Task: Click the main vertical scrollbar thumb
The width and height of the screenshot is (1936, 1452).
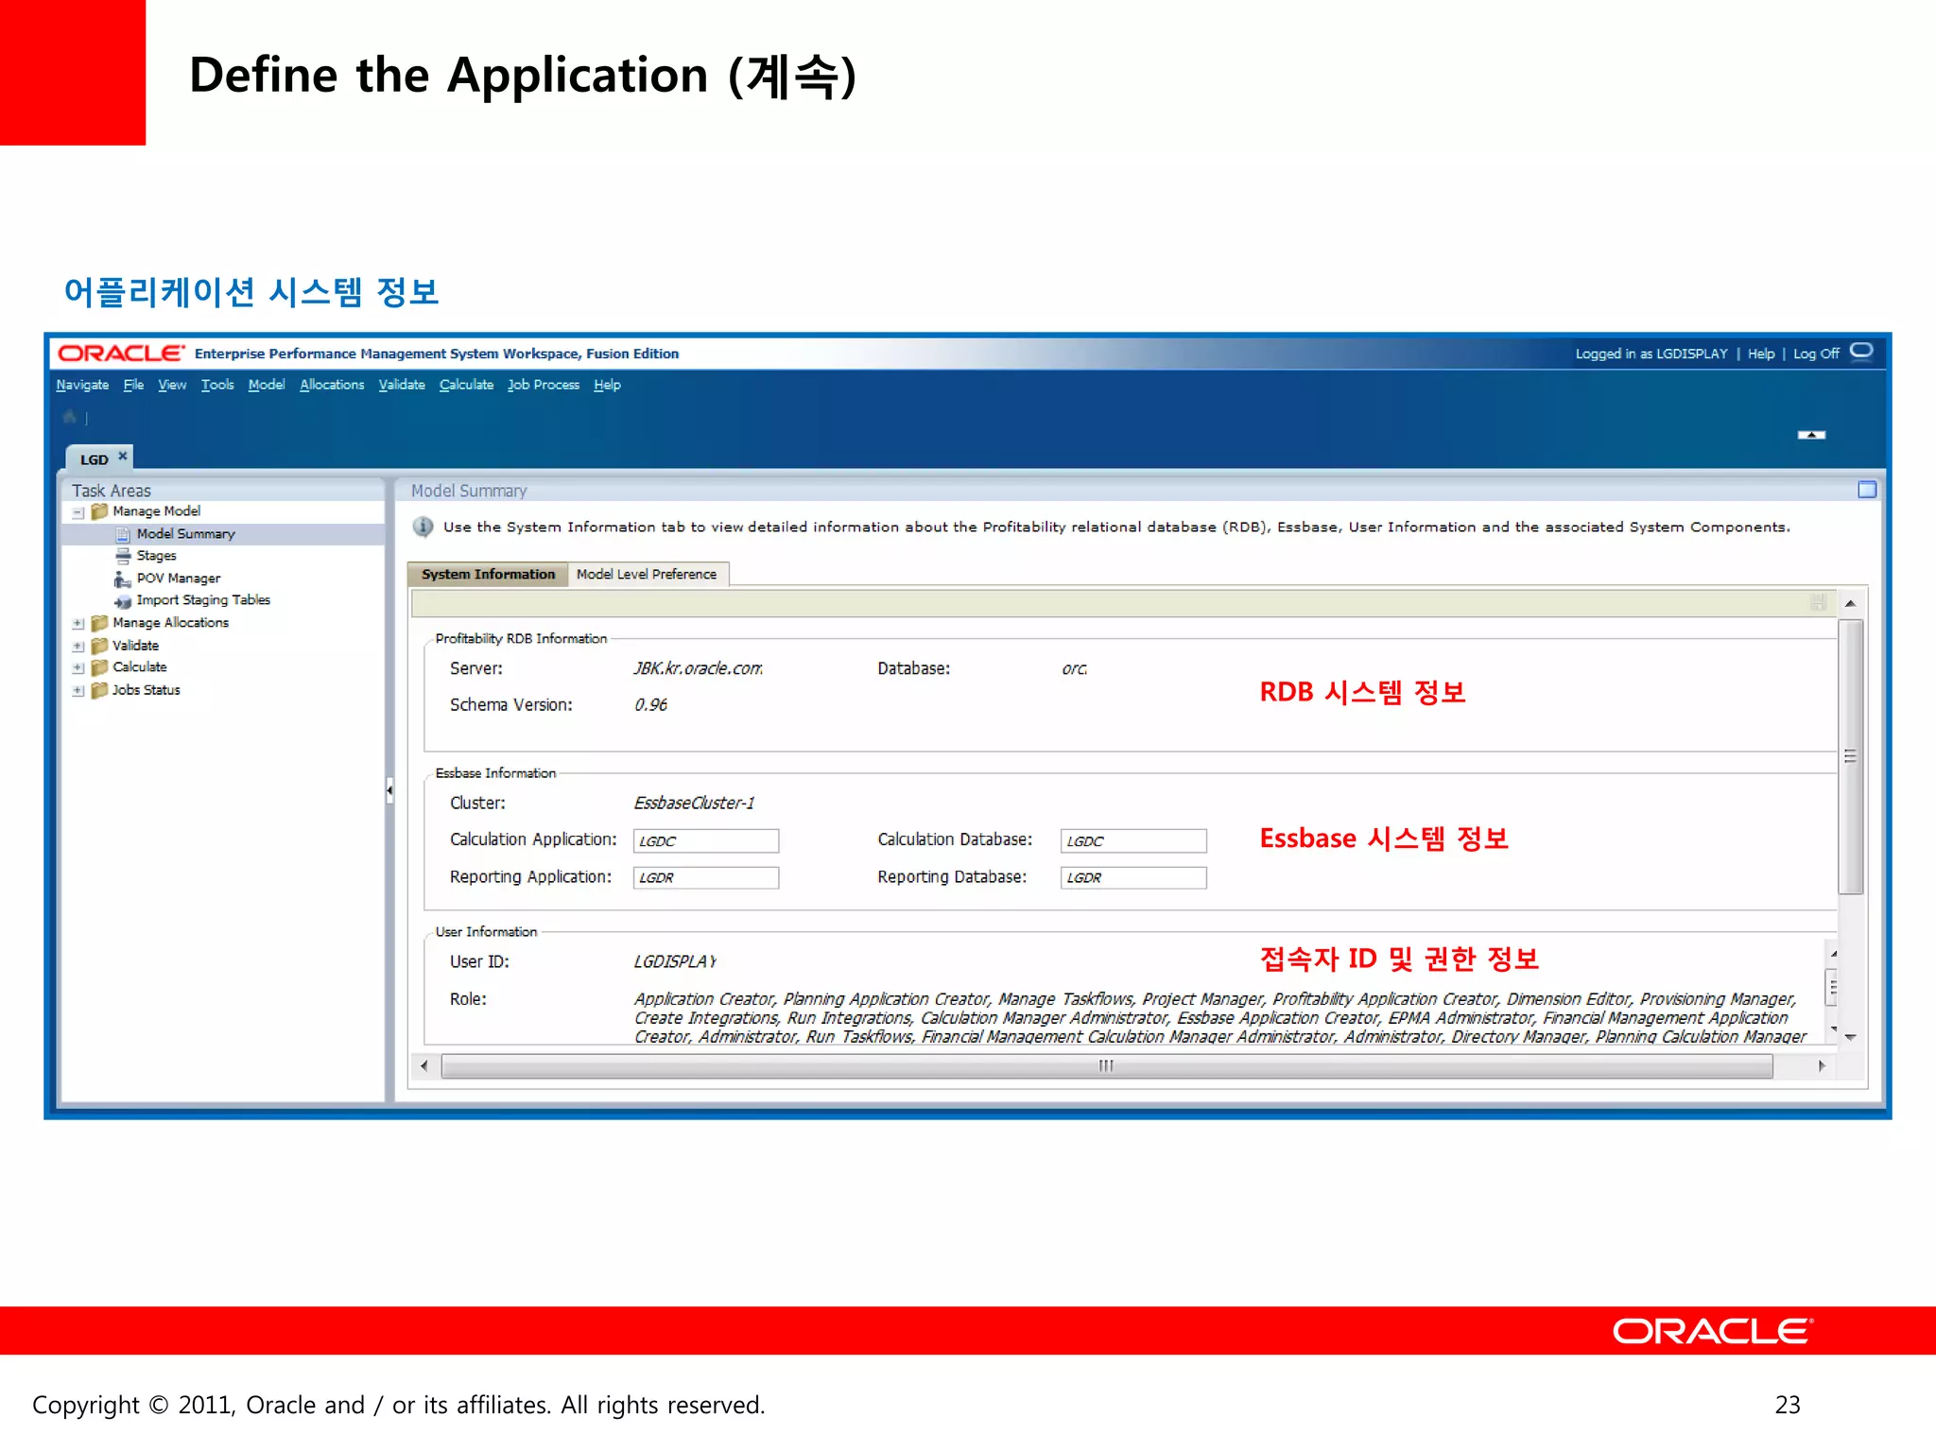Action: tap(1850, 756)
